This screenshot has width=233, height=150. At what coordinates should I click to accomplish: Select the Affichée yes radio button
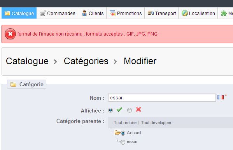(x=110, y=110)
